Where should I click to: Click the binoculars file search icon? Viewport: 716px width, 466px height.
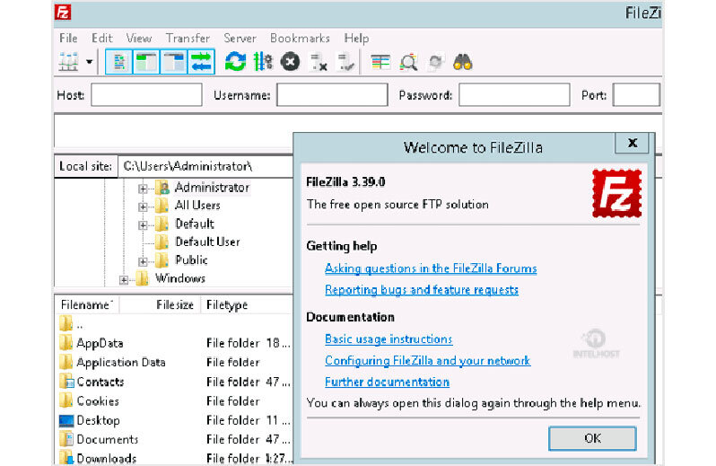tap(463, 62)
